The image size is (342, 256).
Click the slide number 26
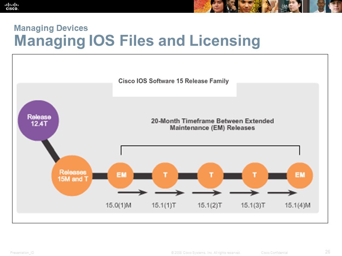tap(328, 252)
